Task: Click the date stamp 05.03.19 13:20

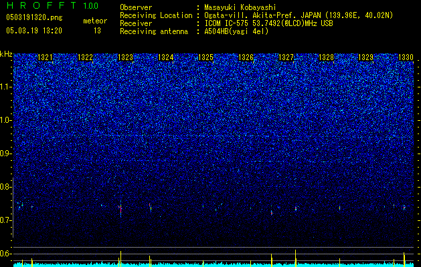Action: pyautogui.click(x=34, y=31)
